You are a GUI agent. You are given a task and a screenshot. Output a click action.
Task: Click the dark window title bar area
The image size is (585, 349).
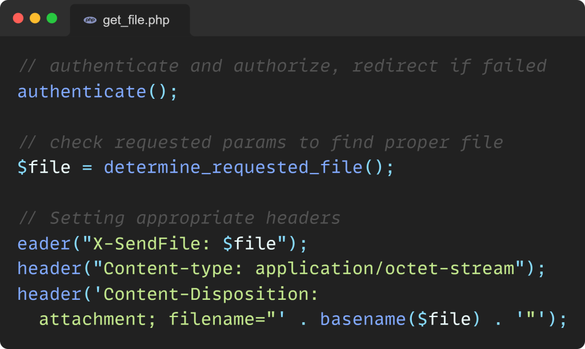(x=371, y=17)
